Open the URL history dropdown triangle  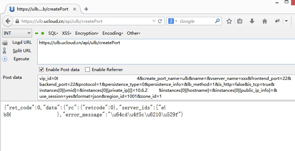154,21
